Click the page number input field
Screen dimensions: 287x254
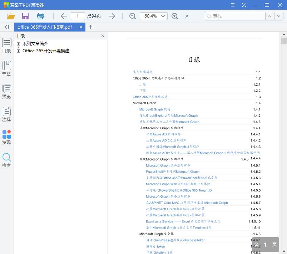point(78,16)
